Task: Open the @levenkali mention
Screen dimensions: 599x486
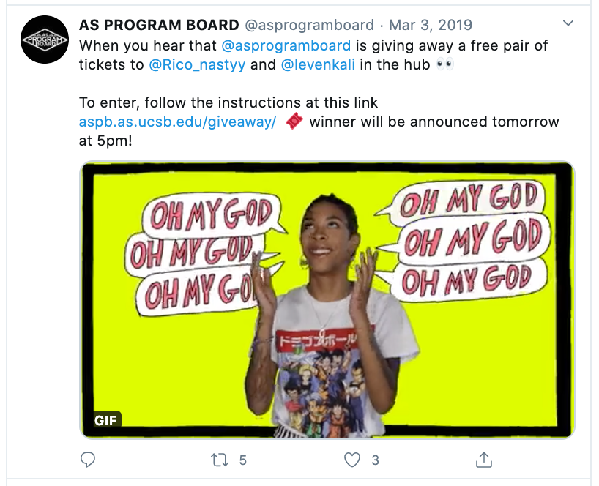Action: tap(318, 64)
